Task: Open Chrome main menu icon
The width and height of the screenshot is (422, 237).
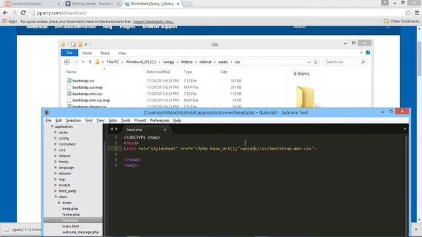Action: [x=417, y=13]
